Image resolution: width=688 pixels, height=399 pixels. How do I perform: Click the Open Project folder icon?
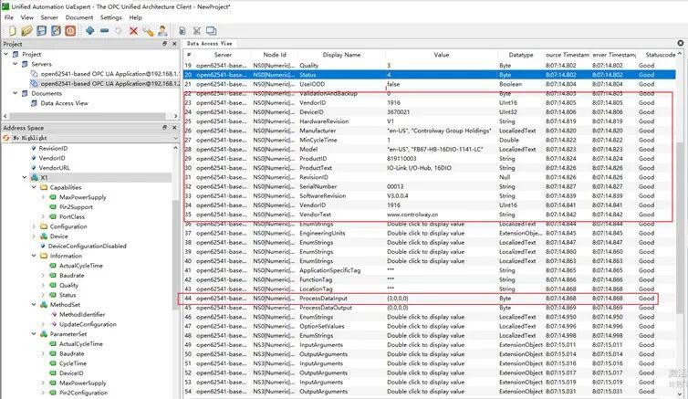pos(26,31)
